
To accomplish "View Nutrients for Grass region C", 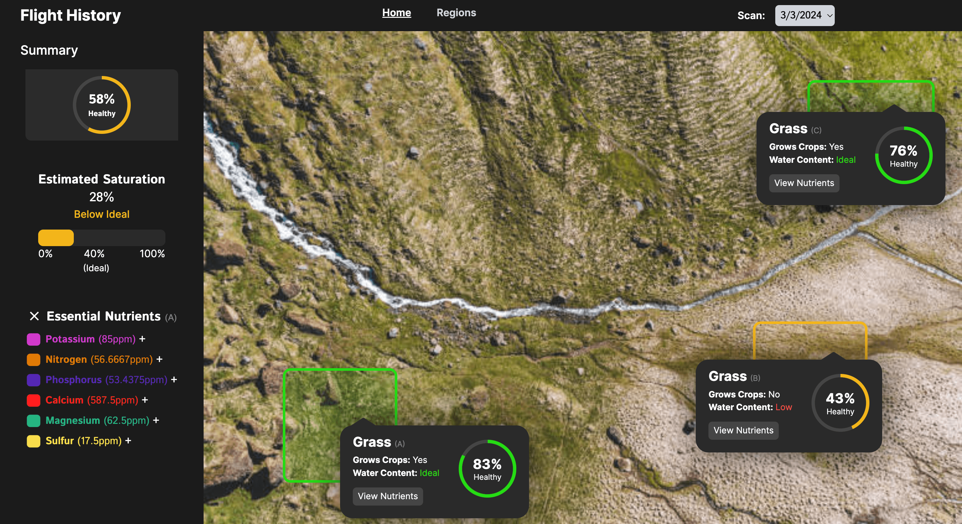I will point(804,183).
